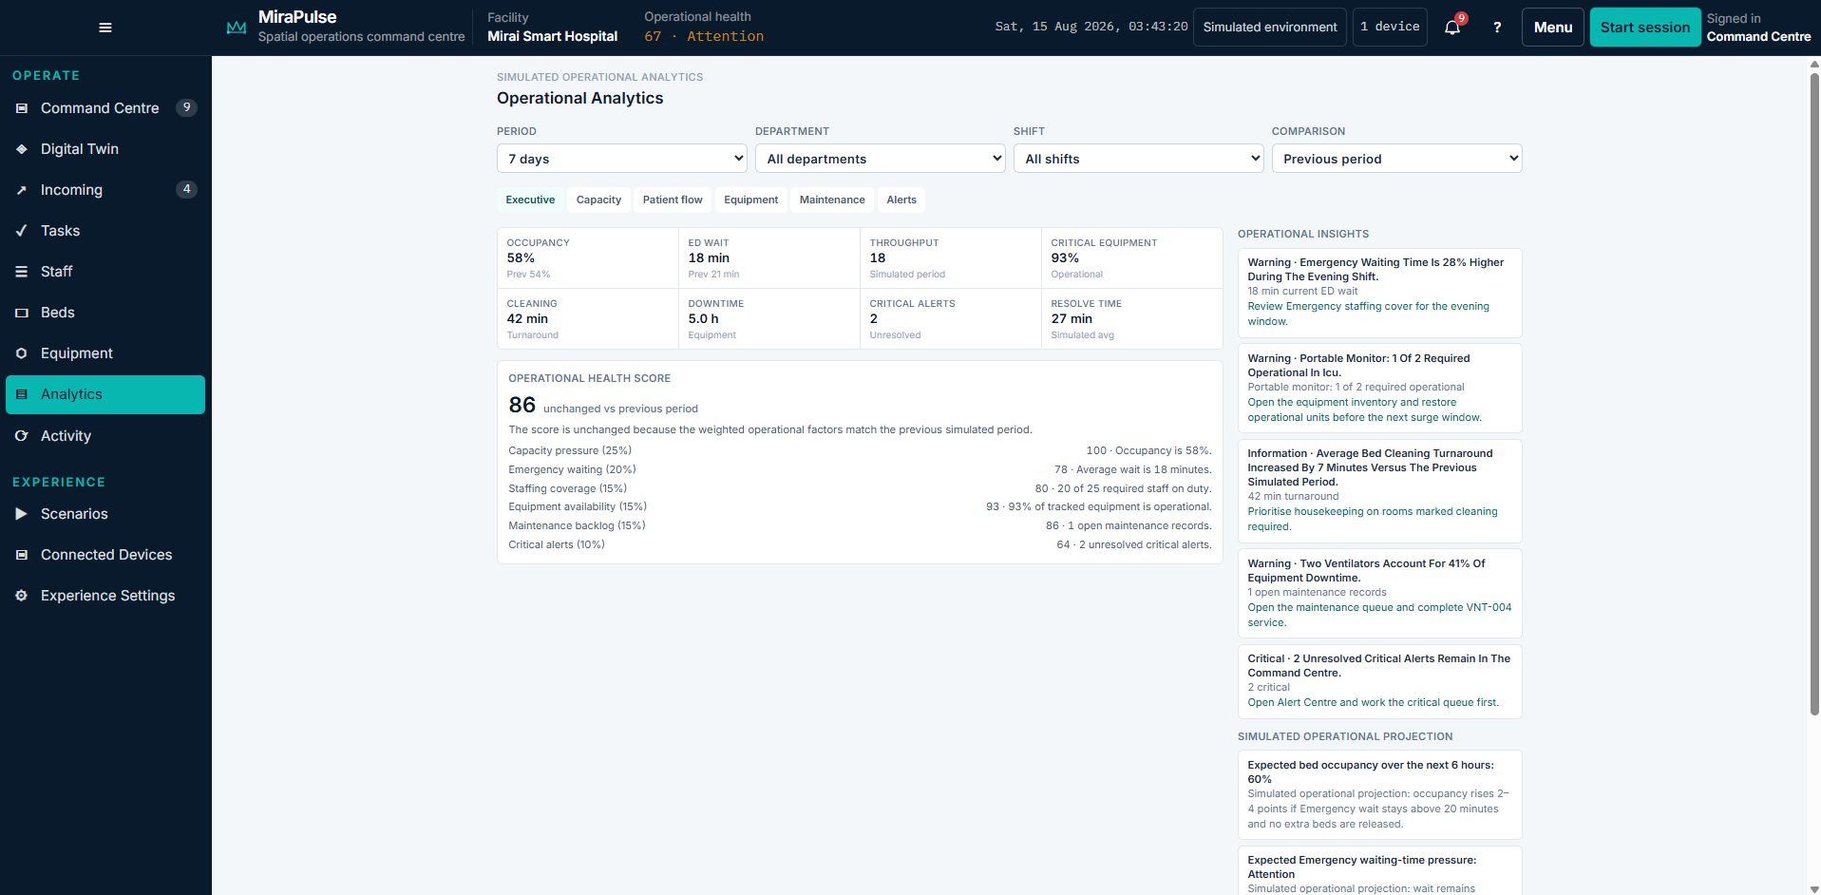Image resolution: width=1821 pixels, height=895 pixels.
Task: Click the Critical alerts (10%) row
Action: (x=860, y=544)
